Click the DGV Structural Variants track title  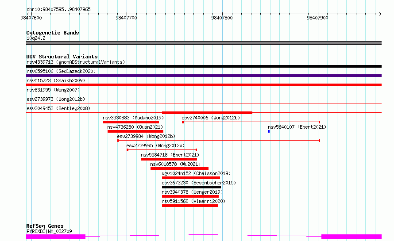click(62, 57)
